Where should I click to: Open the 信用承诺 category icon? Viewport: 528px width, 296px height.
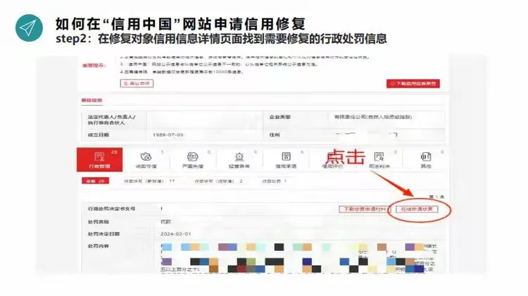point(286,156)
